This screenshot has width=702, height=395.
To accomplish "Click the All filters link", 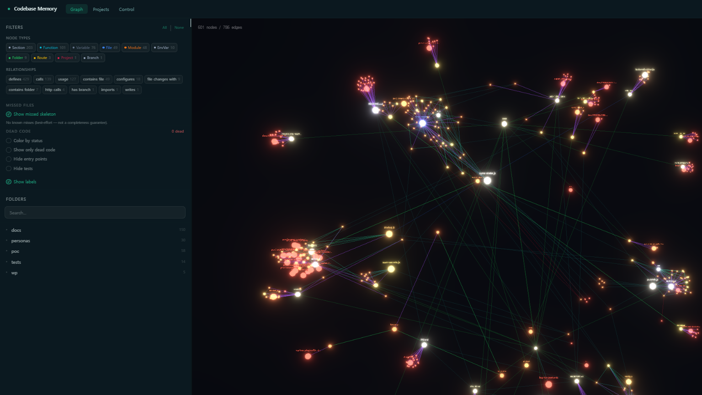I will click(x=165, y=27).
